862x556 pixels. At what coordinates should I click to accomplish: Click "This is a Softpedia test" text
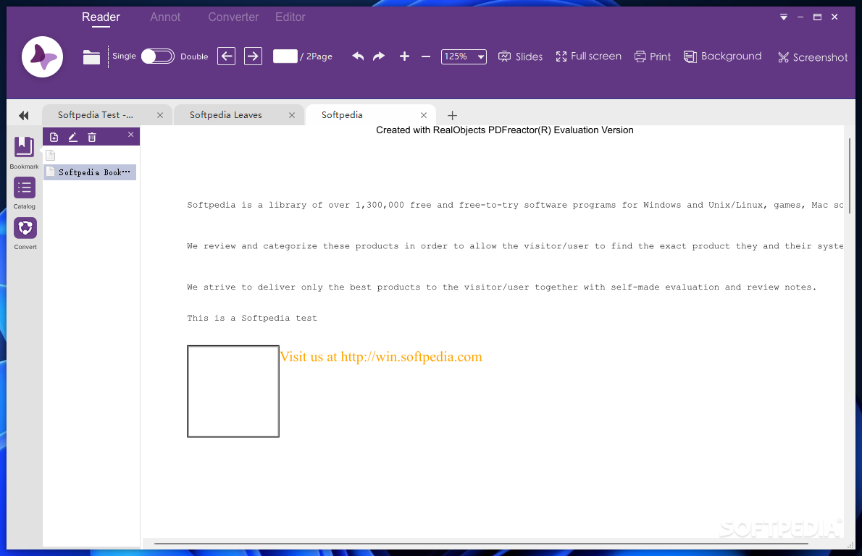coord(252,318)
